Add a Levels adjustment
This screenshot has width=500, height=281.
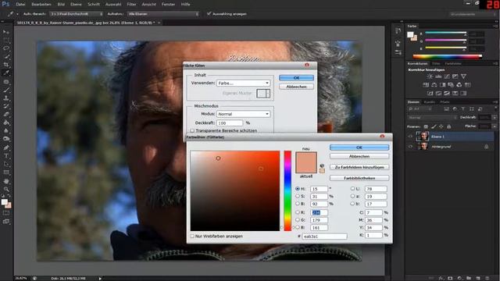438,76
